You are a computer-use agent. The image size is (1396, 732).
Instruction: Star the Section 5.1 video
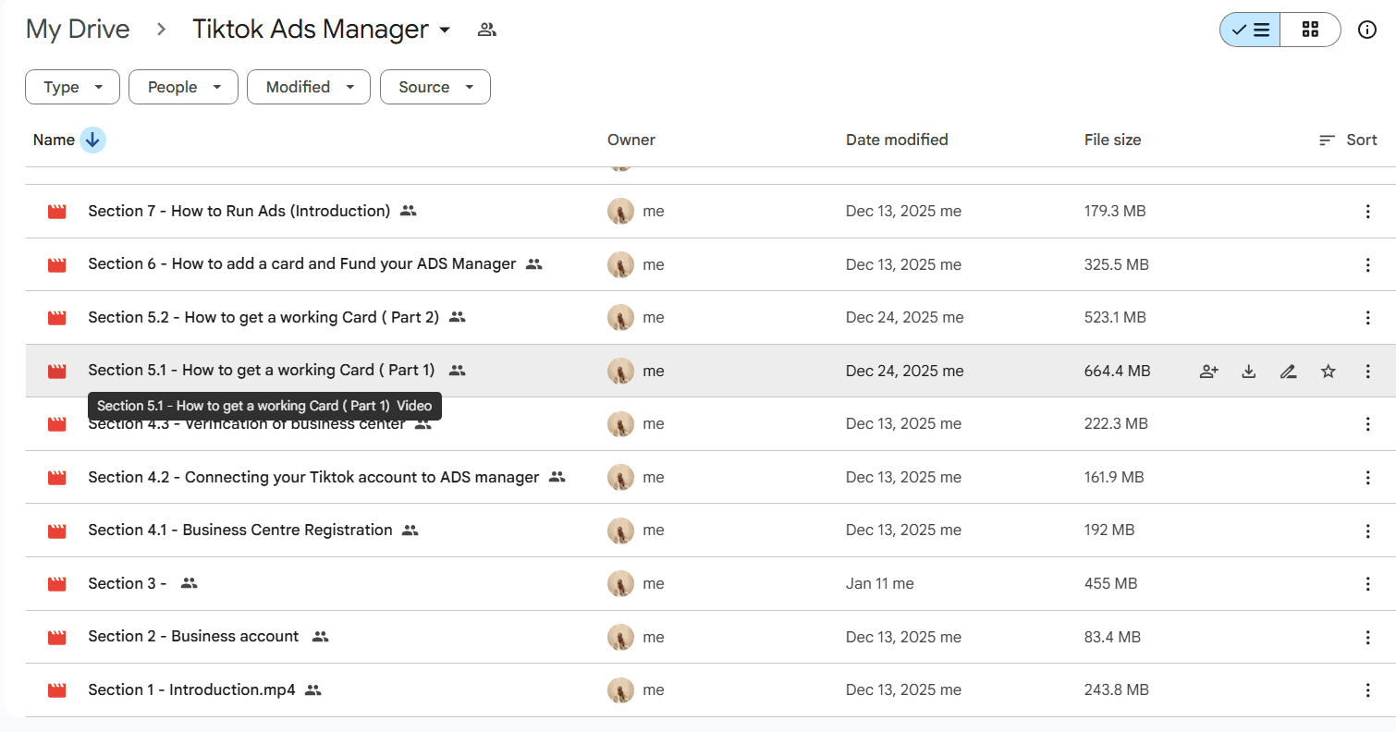pos(1328,371)
